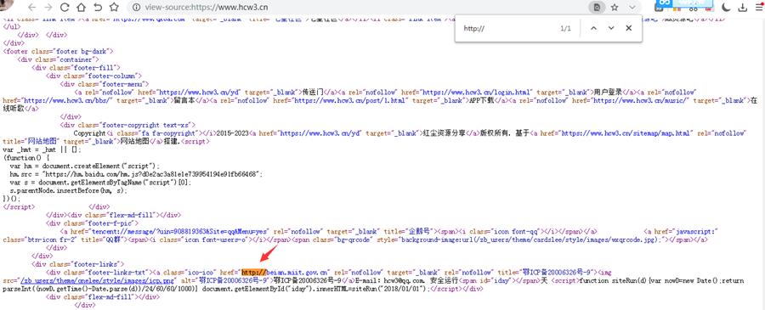
Task: Open the icp.png image source link
Action: tap(97, 281)
